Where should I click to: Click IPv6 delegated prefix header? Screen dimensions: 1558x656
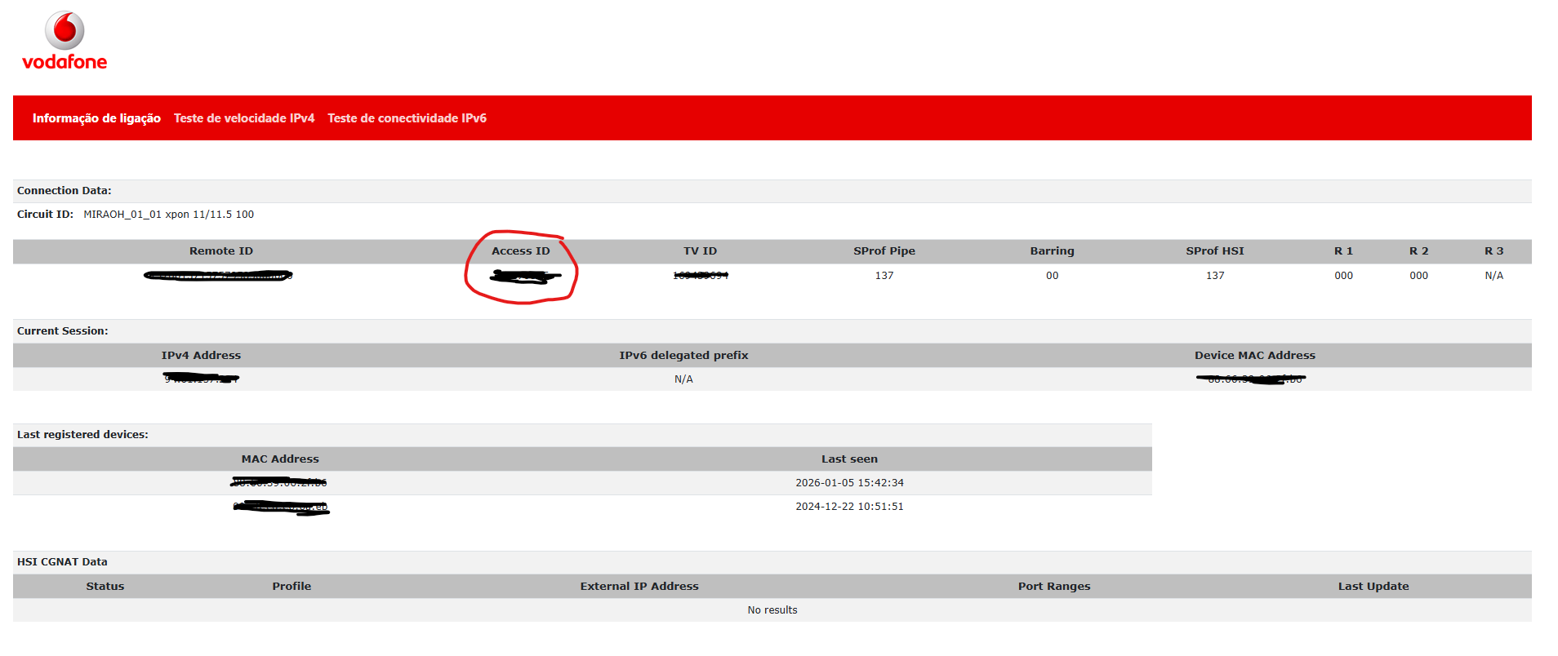(683, 356)
